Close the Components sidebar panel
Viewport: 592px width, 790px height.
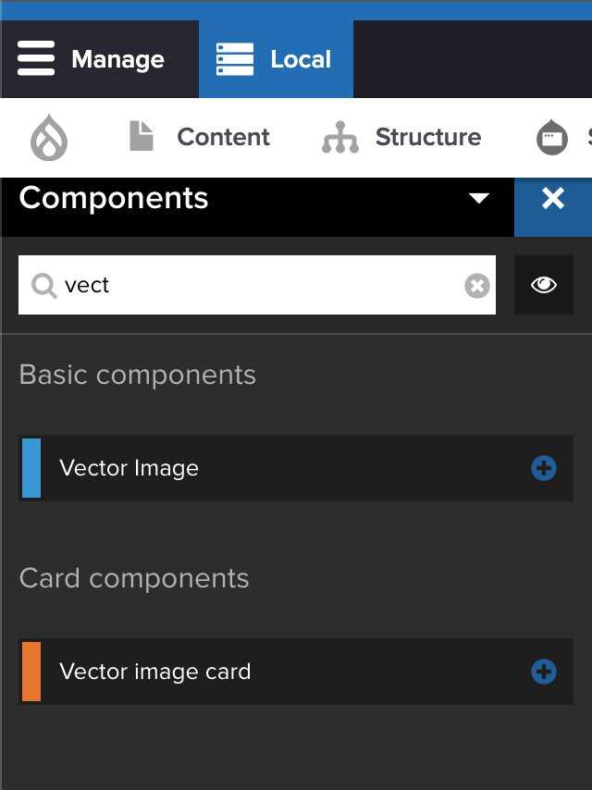point(553,198)
